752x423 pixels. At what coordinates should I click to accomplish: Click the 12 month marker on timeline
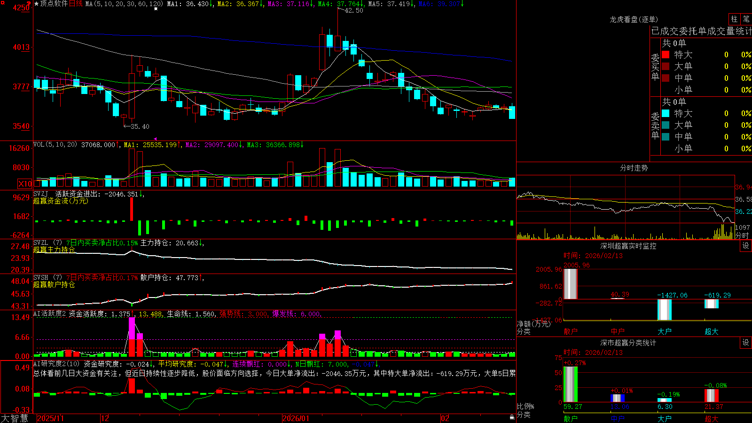tap(105, 418)
